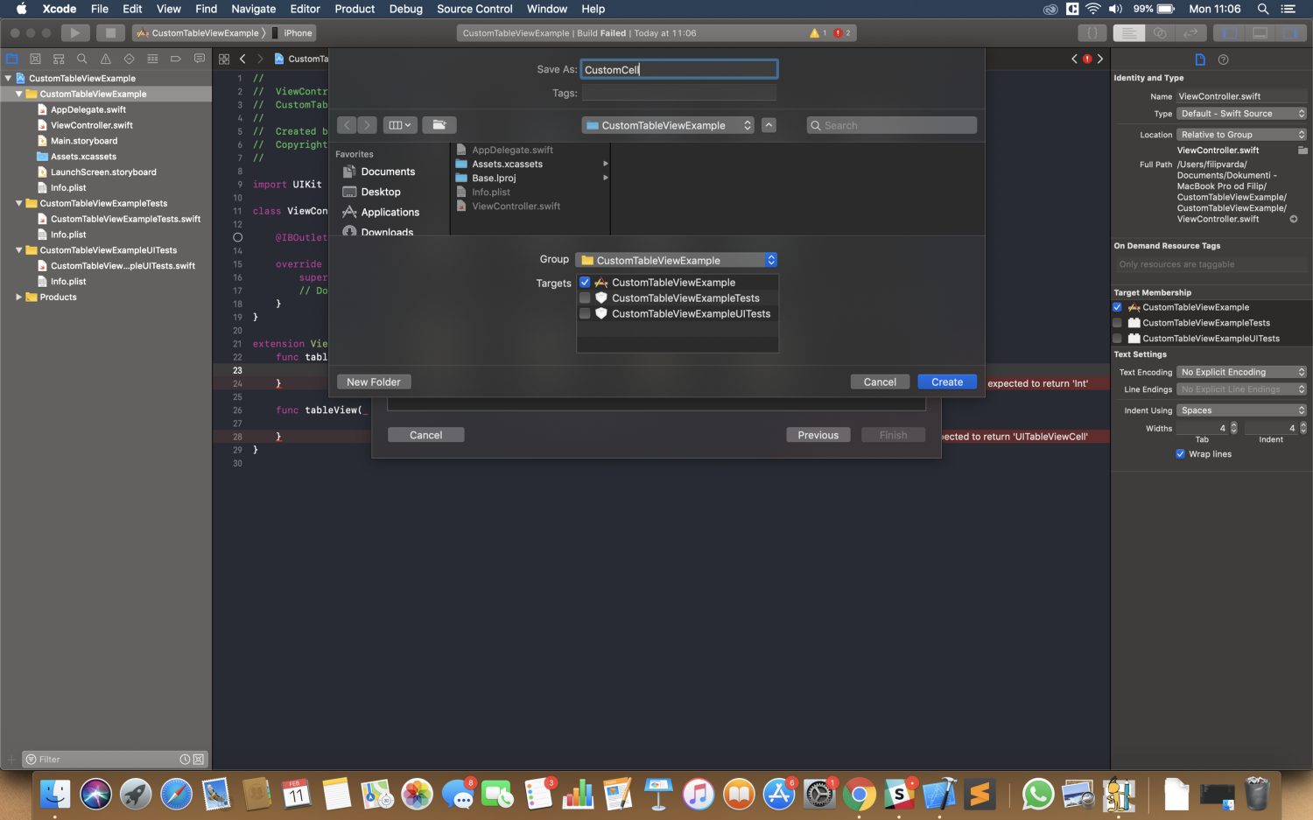Screen dimensions: 1313x820
Task: Collapse the save dialog with chevron button
Action: coord(769,125)
